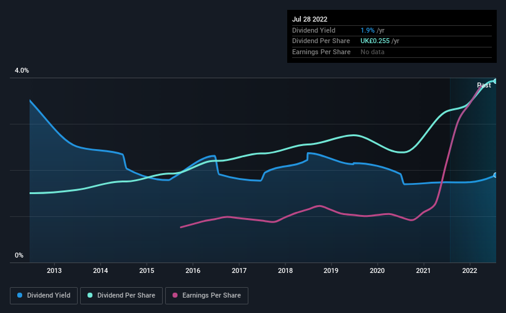
Task: Click the Dividend Yield line end marker
Action: pyautogui.click(x=495, y=176)
